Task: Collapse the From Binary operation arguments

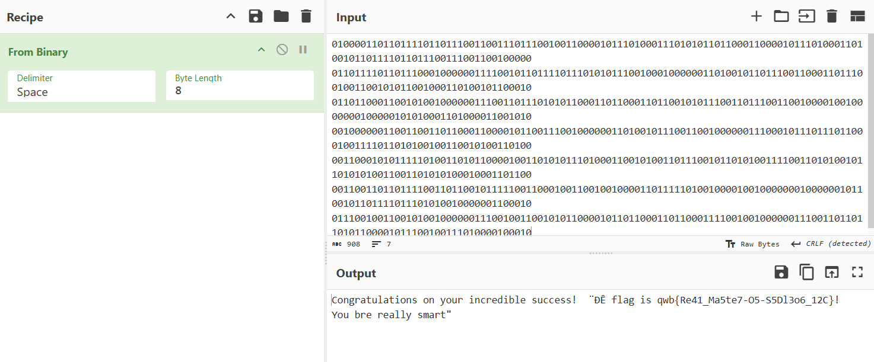Action: click(261, 50)
